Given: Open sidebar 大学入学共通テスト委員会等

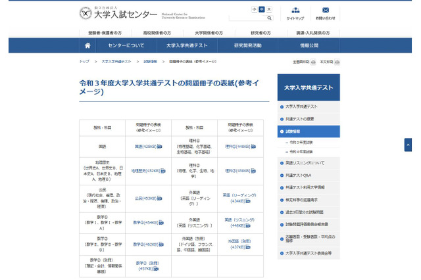Looking at the screenshot, I should [x=309, y=253].
